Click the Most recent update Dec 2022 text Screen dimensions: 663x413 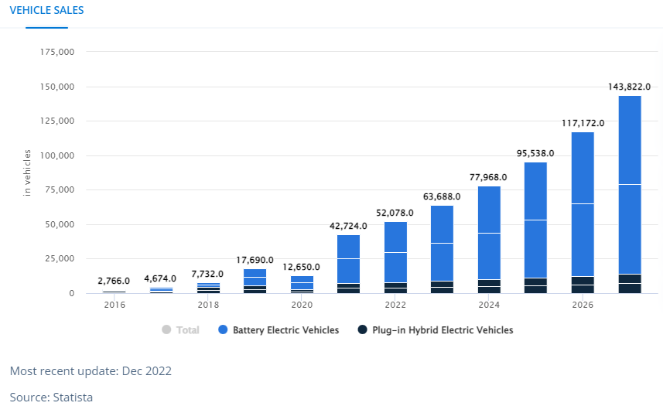[91, 371]
